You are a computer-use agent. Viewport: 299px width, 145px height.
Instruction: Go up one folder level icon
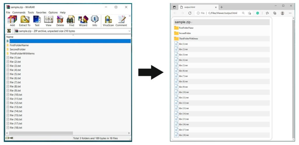(x=9, y=31)
